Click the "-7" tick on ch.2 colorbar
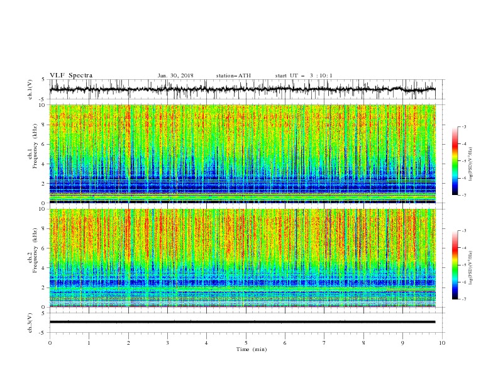 [x=464, y=299]
